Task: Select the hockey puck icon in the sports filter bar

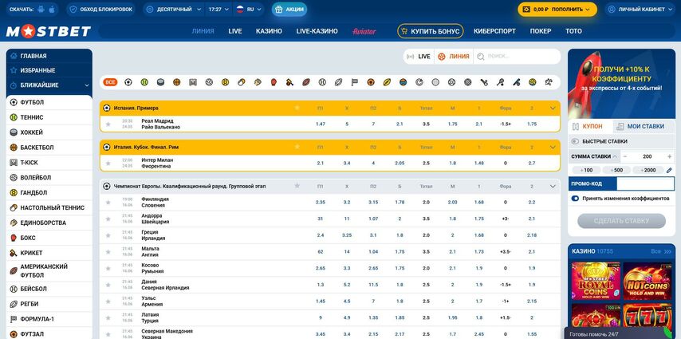Action: pyautogui.click(x=160, y=82)
